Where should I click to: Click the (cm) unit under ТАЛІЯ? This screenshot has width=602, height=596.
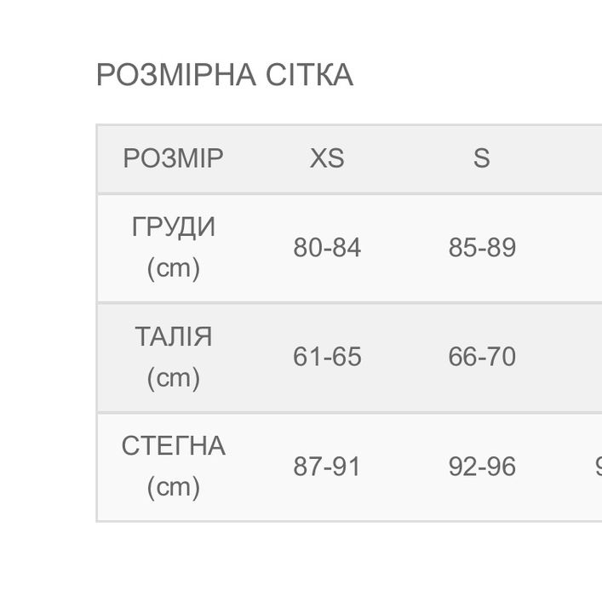174,377
